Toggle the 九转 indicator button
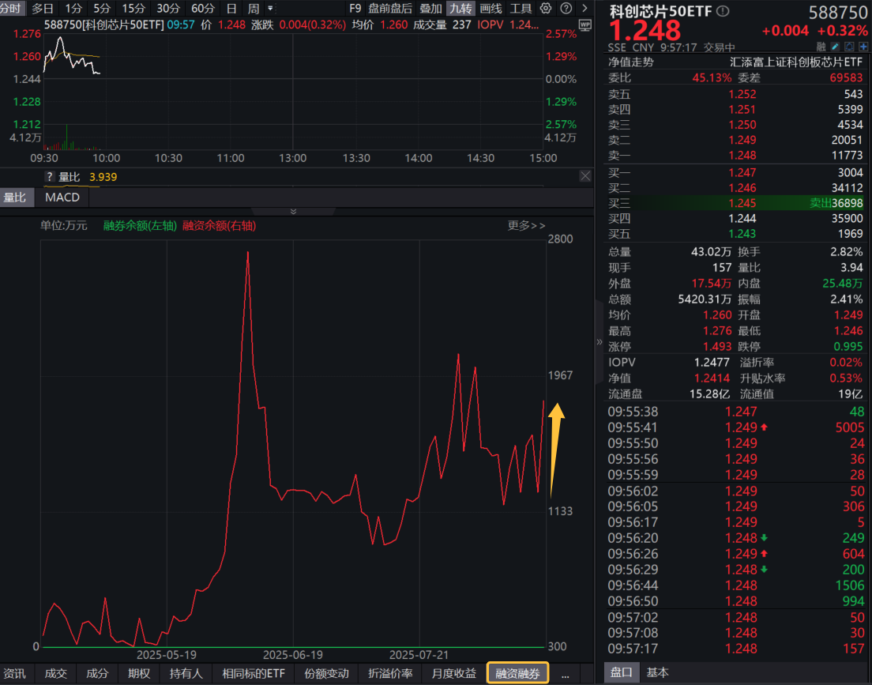The height and width of the screenshot is (685, 872). [460, 9]
